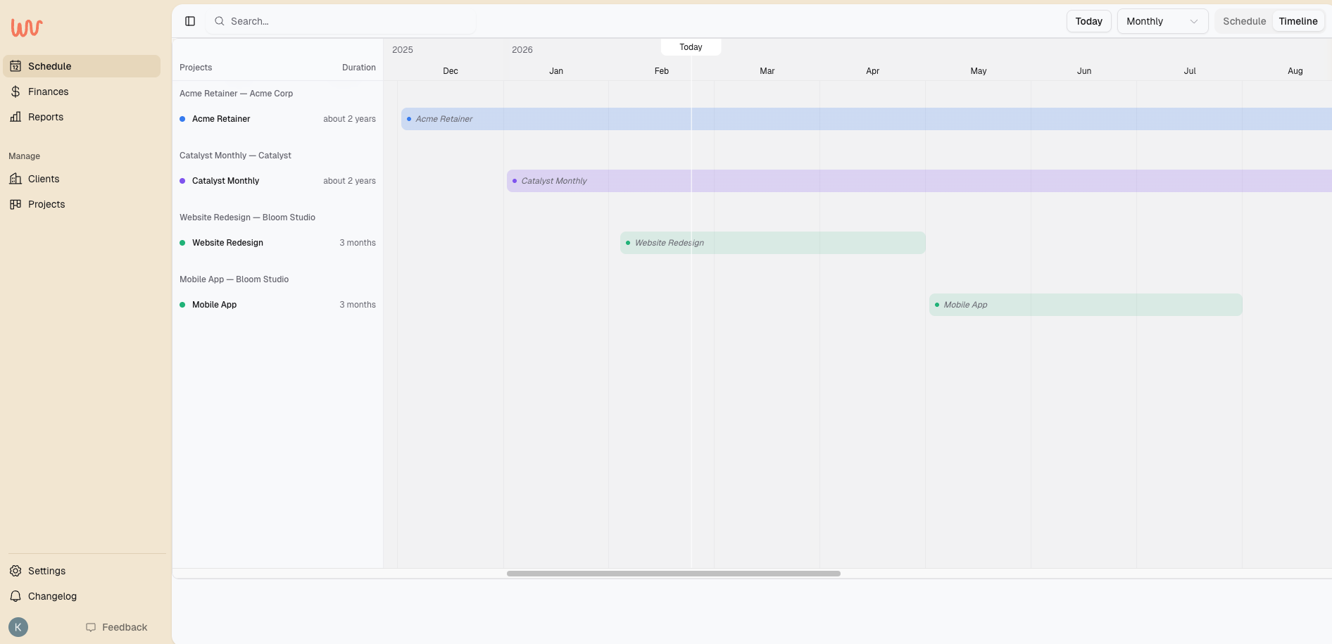Click the Today button

pyautogui.click(x=1088, y=21)
